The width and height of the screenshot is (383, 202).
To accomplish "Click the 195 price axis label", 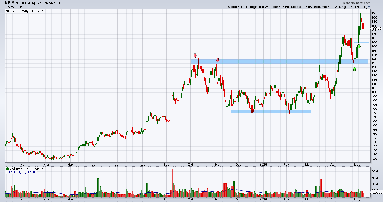I will point(375,13).
